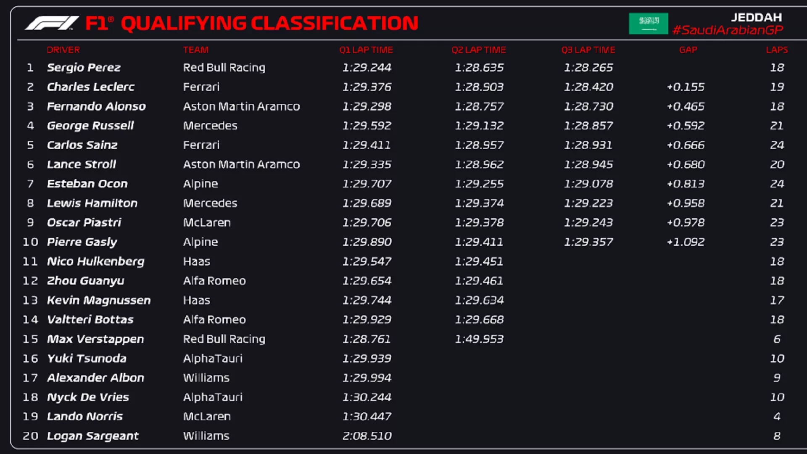Click Verstappen's Q1 time 1:28.761

coord(366,339)
